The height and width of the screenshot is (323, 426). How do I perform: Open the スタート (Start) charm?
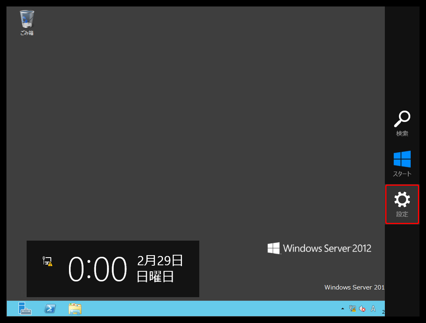402,164
